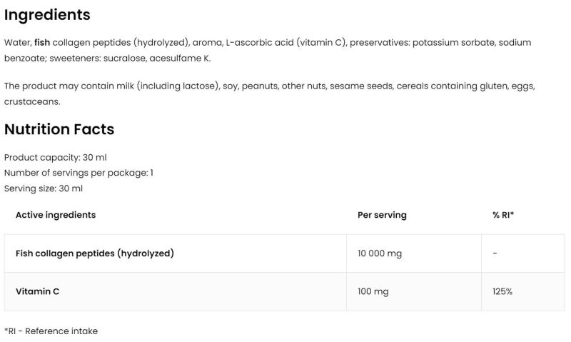571x342 pixels.
Task: Click the word "crustaceans" in allergen note
Action: pos(31,101)
